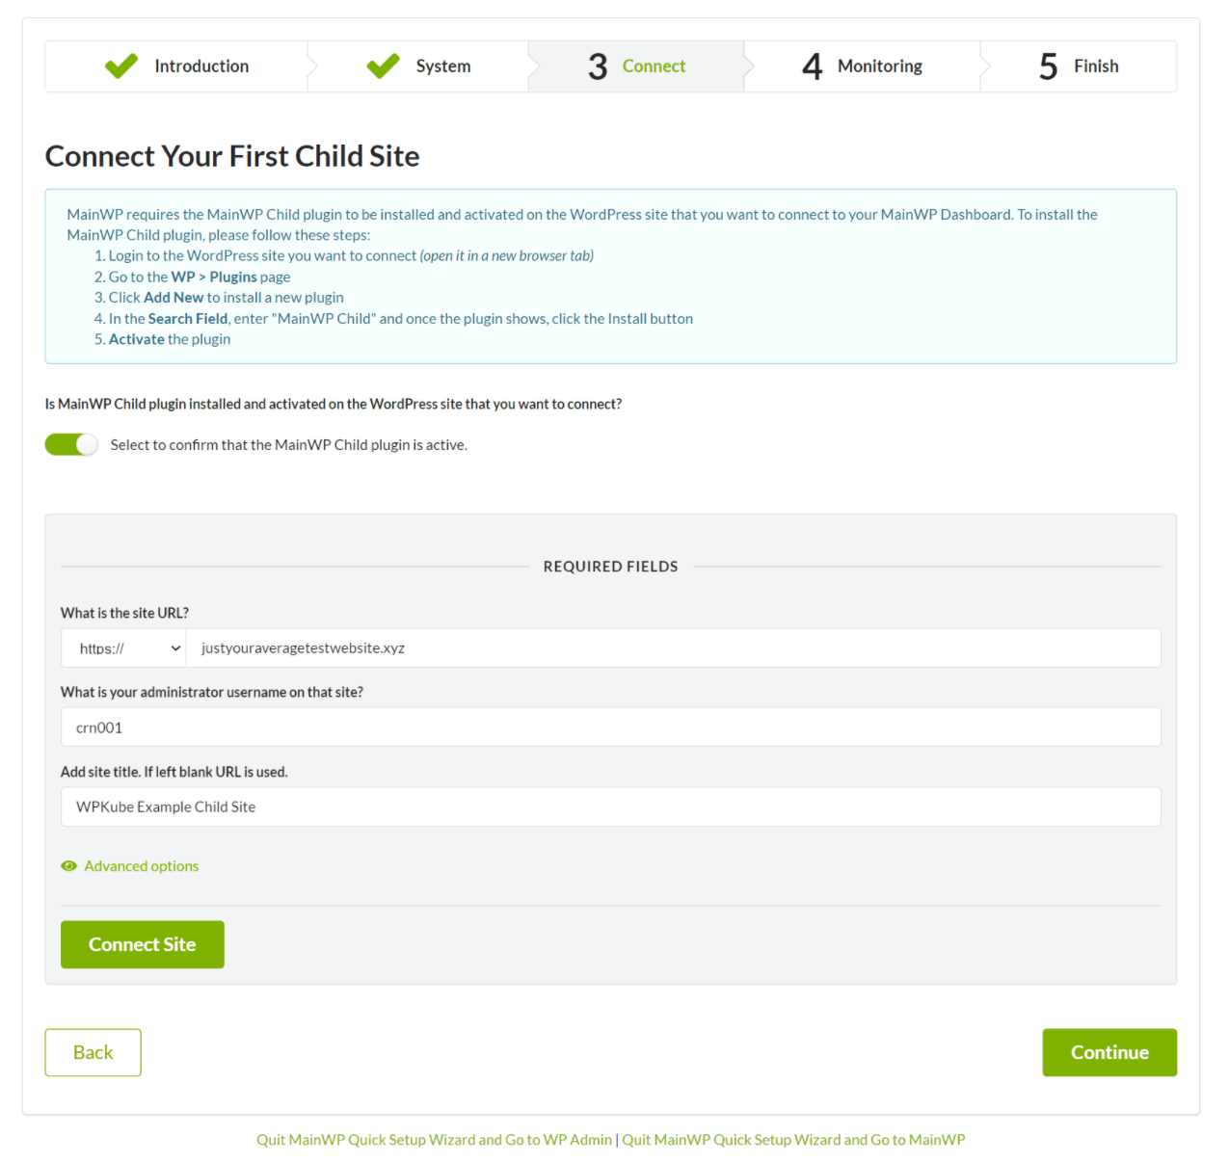Expand Advanced options
Screen dimensions: 1229x1163
pos(141,866)
